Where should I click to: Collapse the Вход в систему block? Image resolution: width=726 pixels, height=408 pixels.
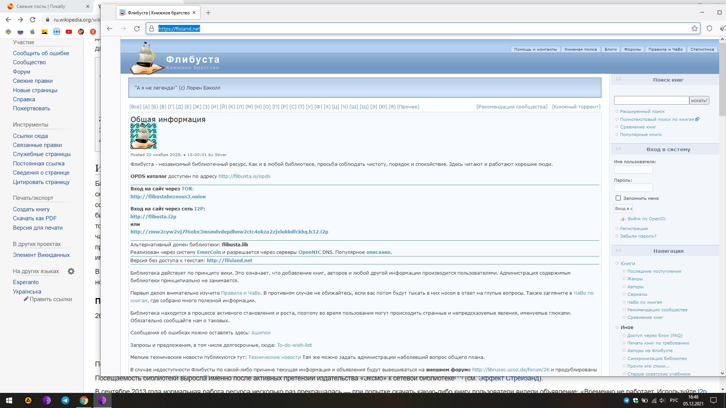(618, 149)
